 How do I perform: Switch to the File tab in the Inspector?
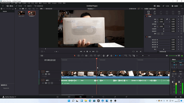tap(179, 12)
